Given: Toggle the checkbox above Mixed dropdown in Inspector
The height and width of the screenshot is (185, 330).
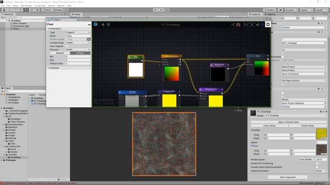Looking at the screenshot, I should tap(283, 93).
